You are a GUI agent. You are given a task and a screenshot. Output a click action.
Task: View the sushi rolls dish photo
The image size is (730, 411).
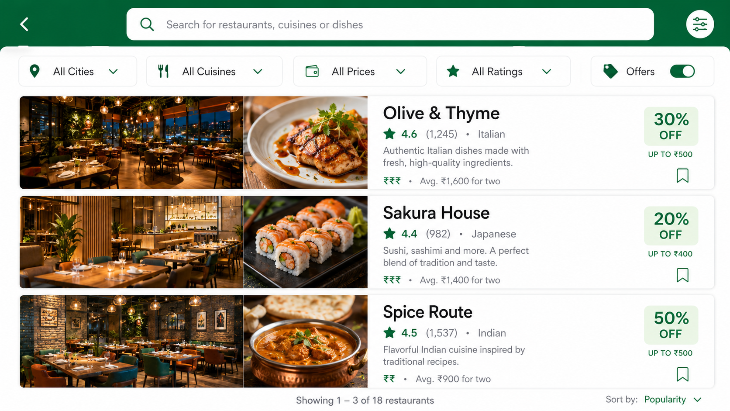pos(305,242)
